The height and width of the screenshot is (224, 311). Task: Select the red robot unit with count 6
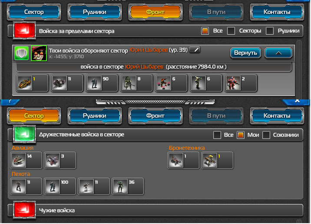pos(171,83)
